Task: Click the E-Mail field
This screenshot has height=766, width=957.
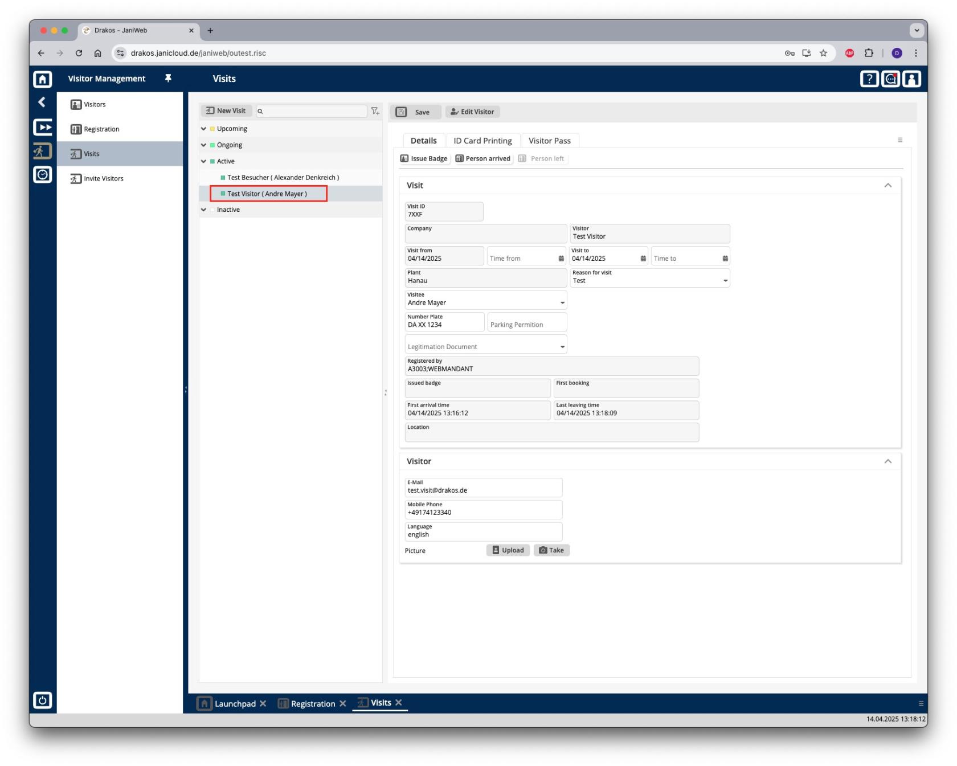Action: pos(483,488)
